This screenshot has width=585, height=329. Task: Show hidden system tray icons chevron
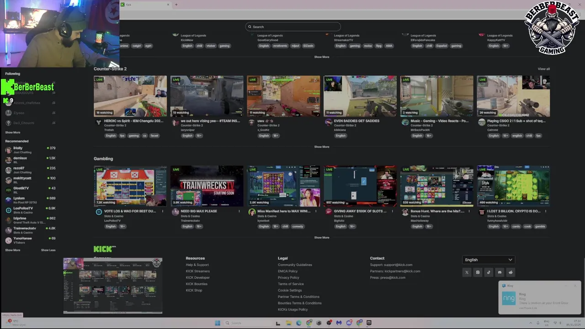pyautogui.click(x=531, y=323)
